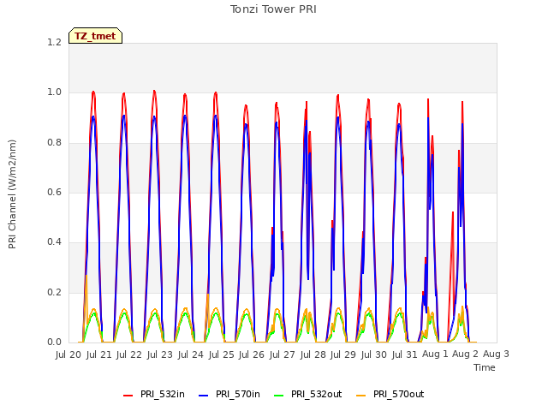Image resolution: width=548 pixels, height=411 pixels.
Task: Click the 0.6 y-axis tick label
Action: tap(54, 193)
